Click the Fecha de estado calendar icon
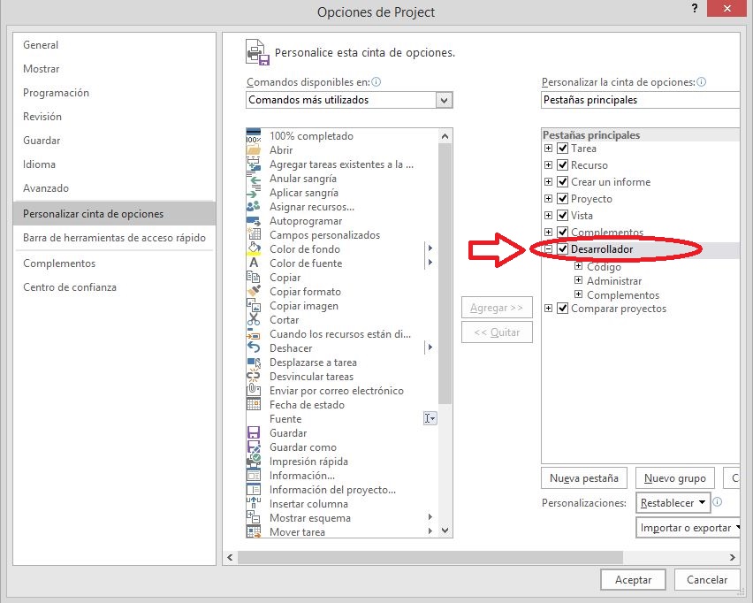This screenshot has width=753, height=603. point(253,405)
